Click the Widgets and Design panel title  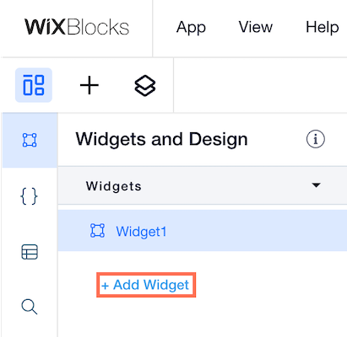(x=161, y=139)
